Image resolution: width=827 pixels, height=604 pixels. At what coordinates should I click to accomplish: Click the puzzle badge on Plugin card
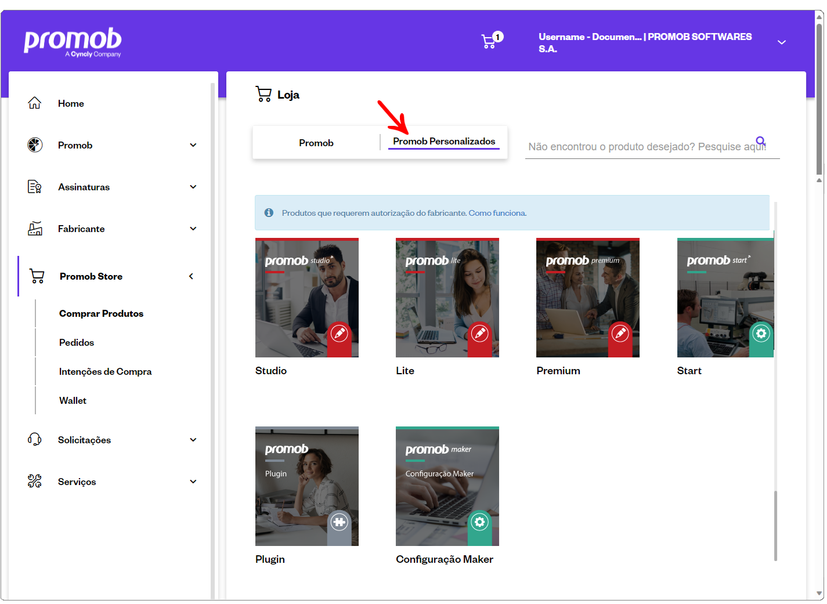[339, 522]
